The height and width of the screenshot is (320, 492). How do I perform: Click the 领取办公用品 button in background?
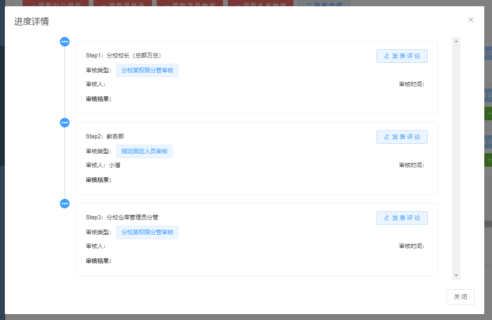coord(55,4)
